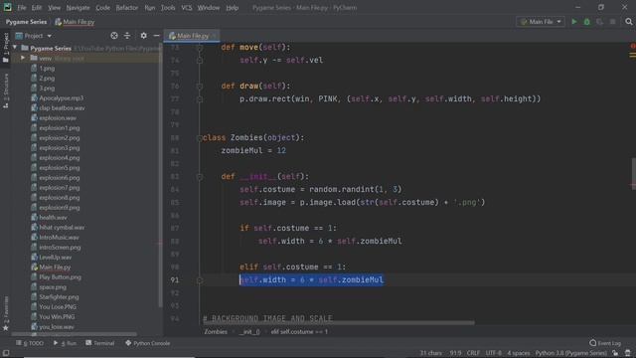Click 4 spaces indent setting
The width and height of the screenshot is (636, 358).
tap(519, 353)
